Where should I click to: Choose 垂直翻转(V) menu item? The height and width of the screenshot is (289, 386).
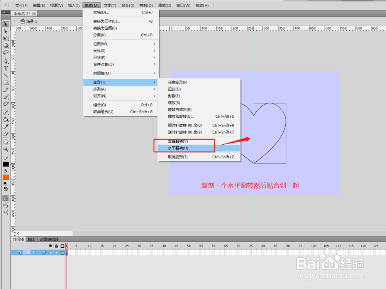point(199,141)
